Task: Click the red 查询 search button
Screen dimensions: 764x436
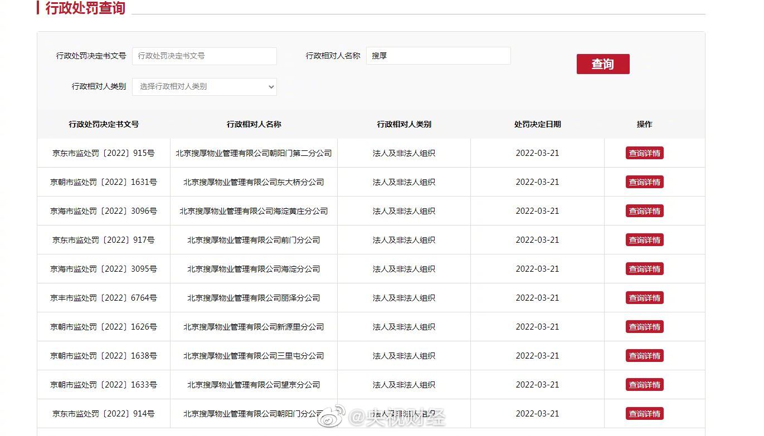Action: [x=603, y=64]
